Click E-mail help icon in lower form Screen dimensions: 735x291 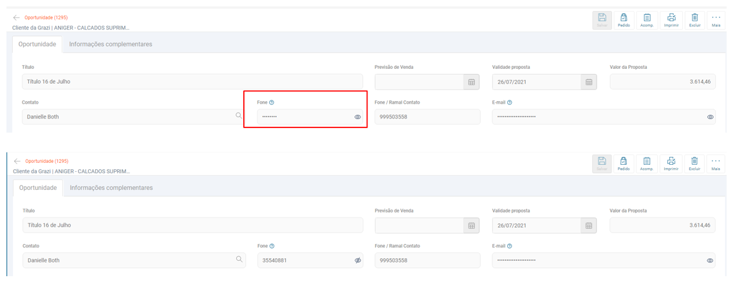point(510,246)
